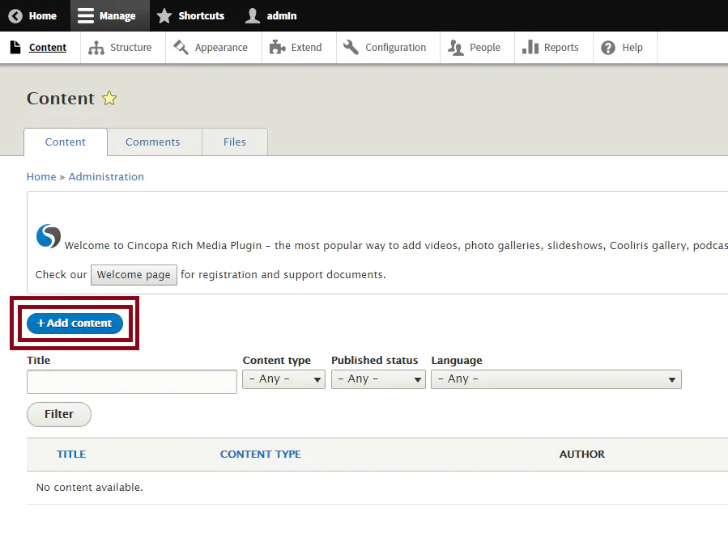The height and width of the screenshot is (533, 728).
Task: Click the Filter button
Action: point(59,414)
